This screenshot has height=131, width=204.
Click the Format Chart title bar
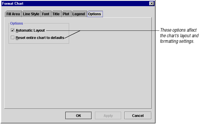[x=73, y=4]
